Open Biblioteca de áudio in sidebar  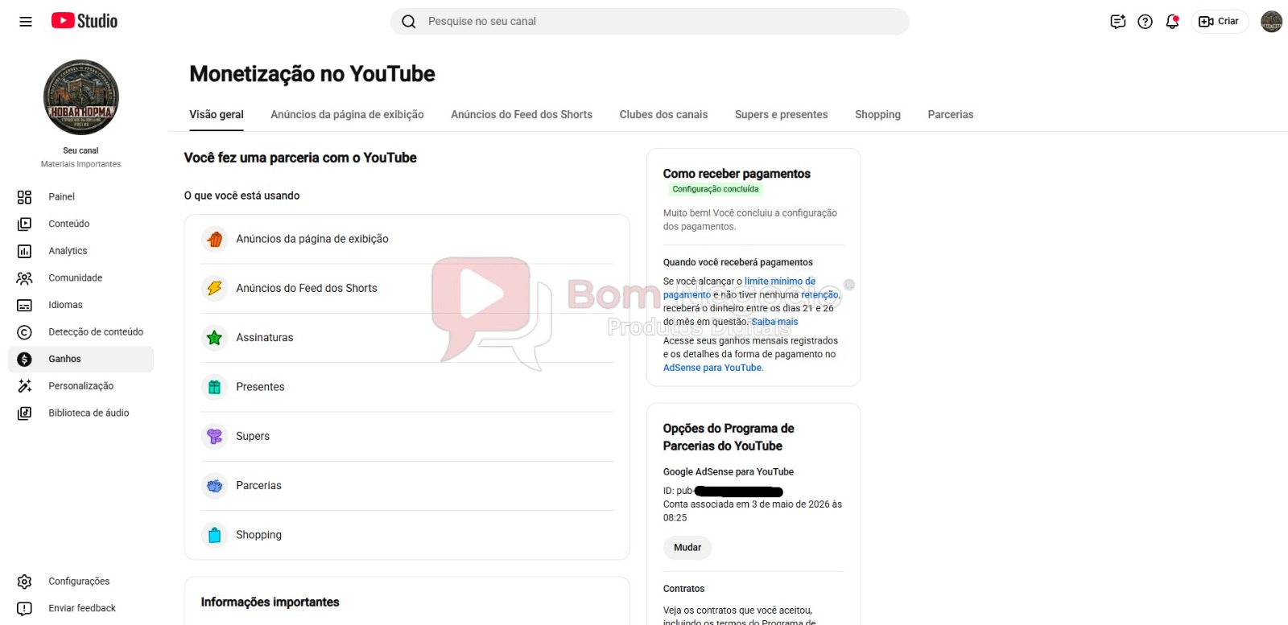click(x=89, y=413)
